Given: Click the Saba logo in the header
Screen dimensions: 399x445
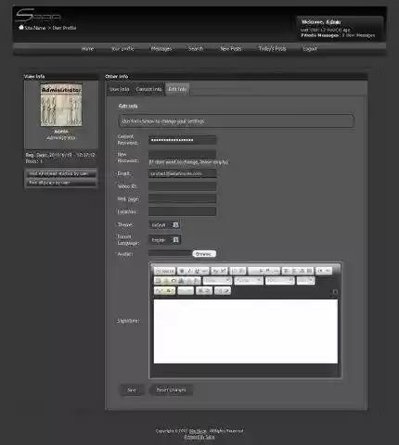Looking at the screenshot, I should (x=38, y=16).
